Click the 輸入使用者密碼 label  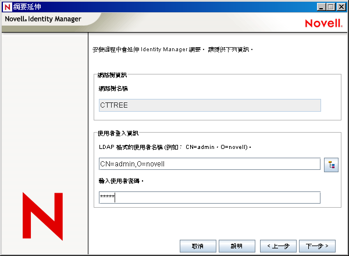click(x=121, y=181)
